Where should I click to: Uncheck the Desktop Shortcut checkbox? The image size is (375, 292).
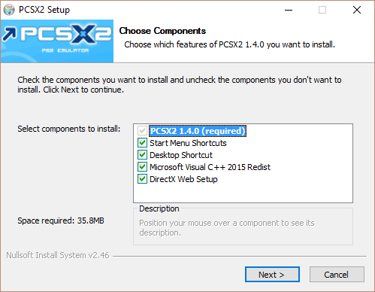[142, 155]
